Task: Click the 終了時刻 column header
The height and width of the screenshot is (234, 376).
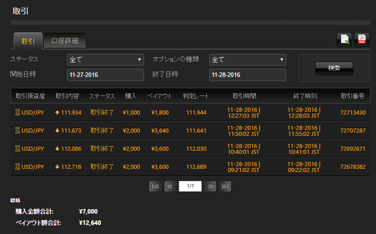Action: coord(305,96)
